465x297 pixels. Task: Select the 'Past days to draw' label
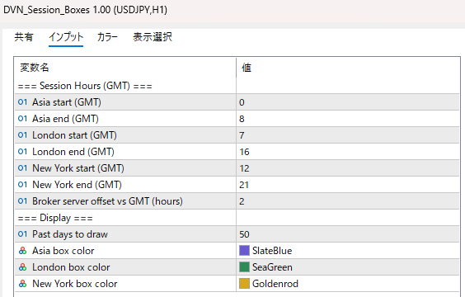point(70,234)
